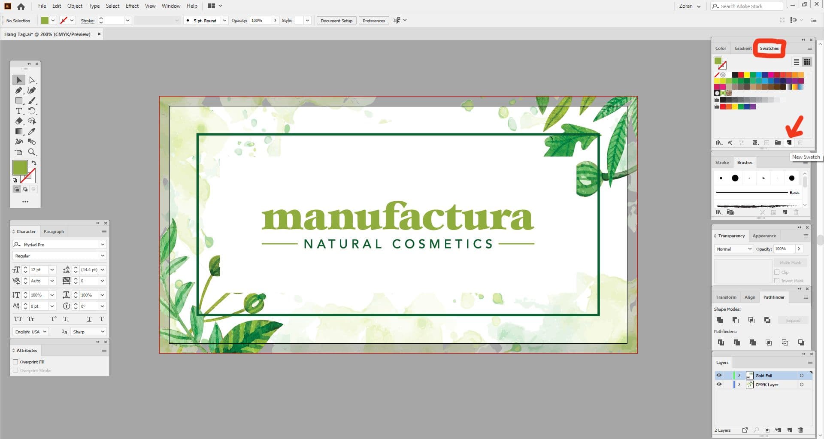
Task: Select the Type tool
Action: [x=19, y=111]
